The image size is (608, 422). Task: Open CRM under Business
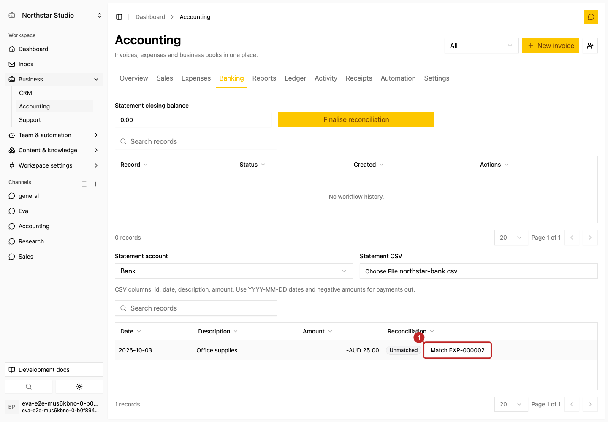[55, 93]
